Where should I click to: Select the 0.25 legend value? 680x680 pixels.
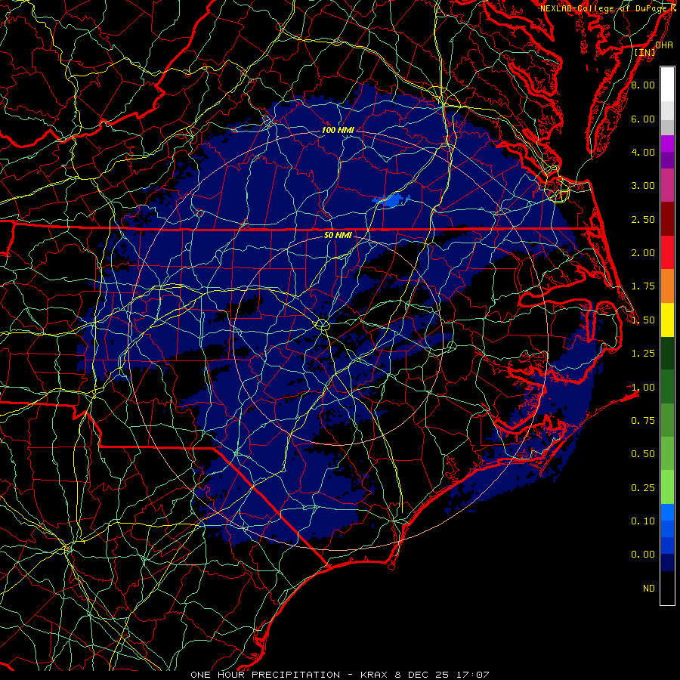coord(643,488)
